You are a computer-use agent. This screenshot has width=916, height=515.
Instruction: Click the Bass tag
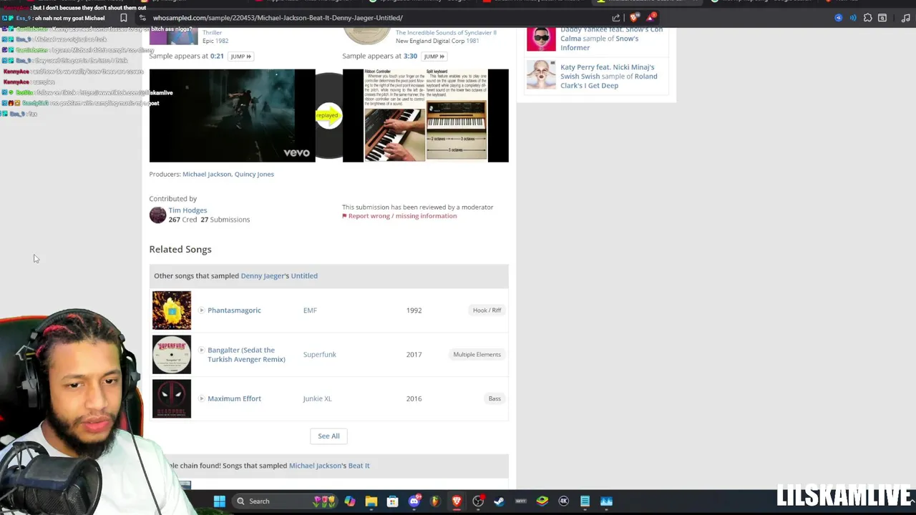tap(494, 398)
